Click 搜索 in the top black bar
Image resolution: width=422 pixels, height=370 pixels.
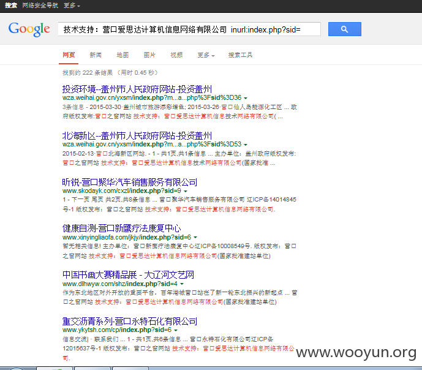11,6
